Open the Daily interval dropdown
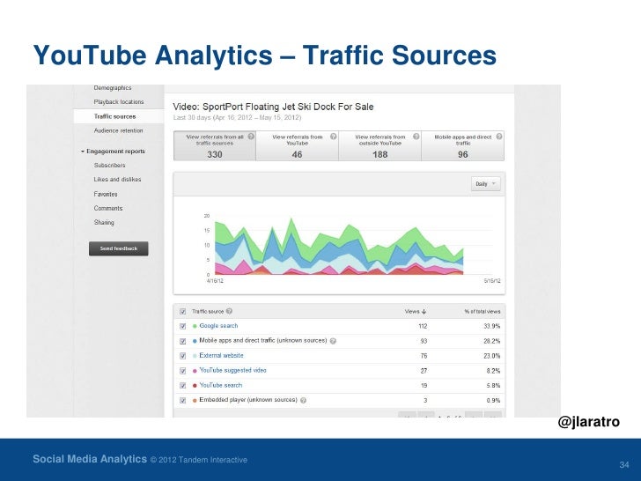The image size is (641, 481). pyautogui.click(x=486, y=183)
